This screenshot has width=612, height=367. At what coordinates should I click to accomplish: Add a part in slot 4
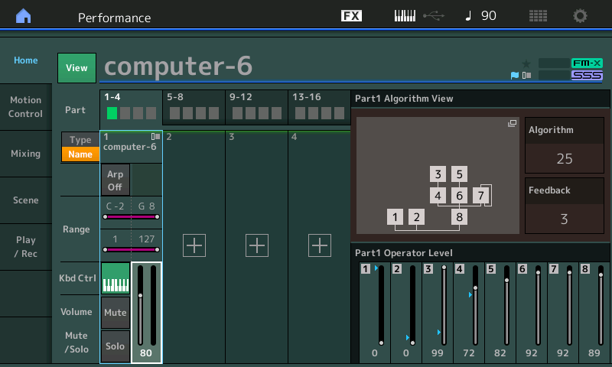[319, 245]
